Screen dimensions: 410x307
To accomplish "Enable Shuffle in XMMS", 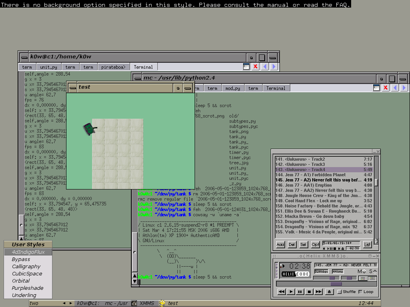I will pos(340,292).
